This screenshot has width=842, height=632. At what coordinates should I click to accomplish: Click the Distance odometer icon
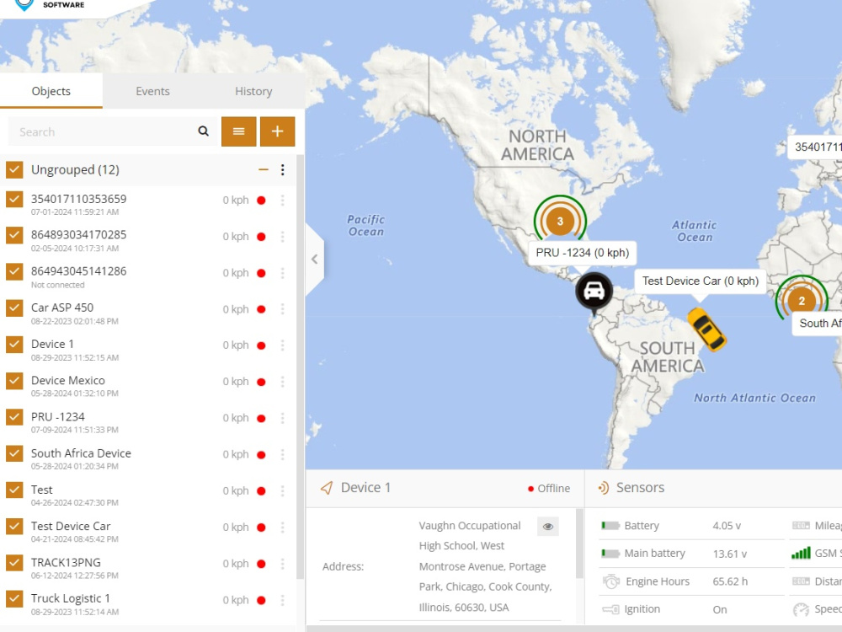point(801,581)
